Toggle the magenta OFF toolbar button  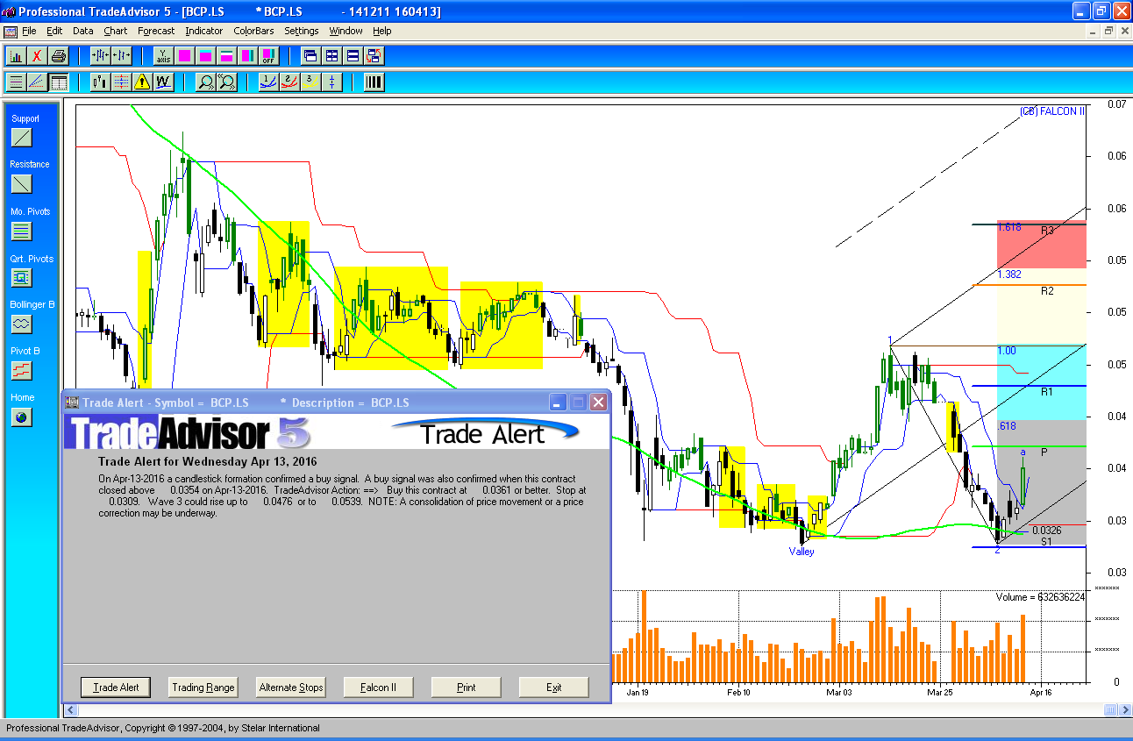pos(268,56)
